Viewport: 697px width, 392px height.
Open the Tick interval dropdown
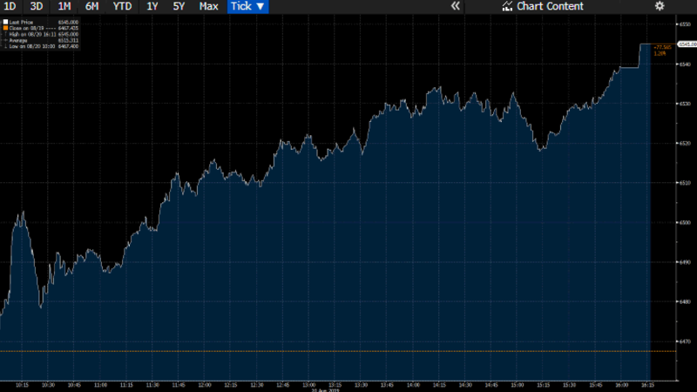point(247,6)
